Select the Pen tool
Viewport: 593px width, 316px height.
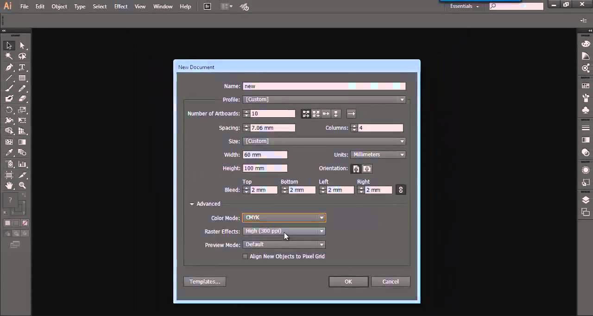coord(9,67)
